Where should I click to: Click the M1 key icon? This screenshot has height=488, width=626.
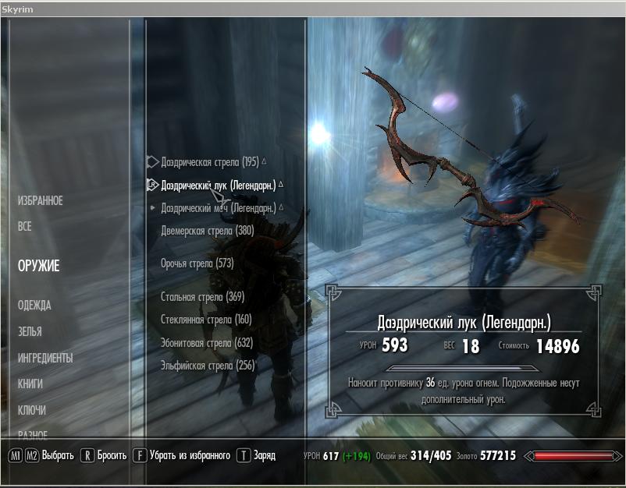click(x=15, y=455)
